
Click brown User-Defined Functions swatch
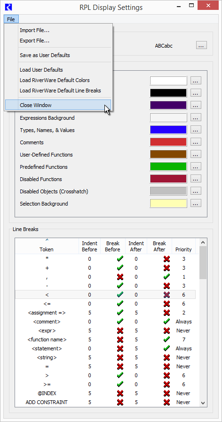168,154
